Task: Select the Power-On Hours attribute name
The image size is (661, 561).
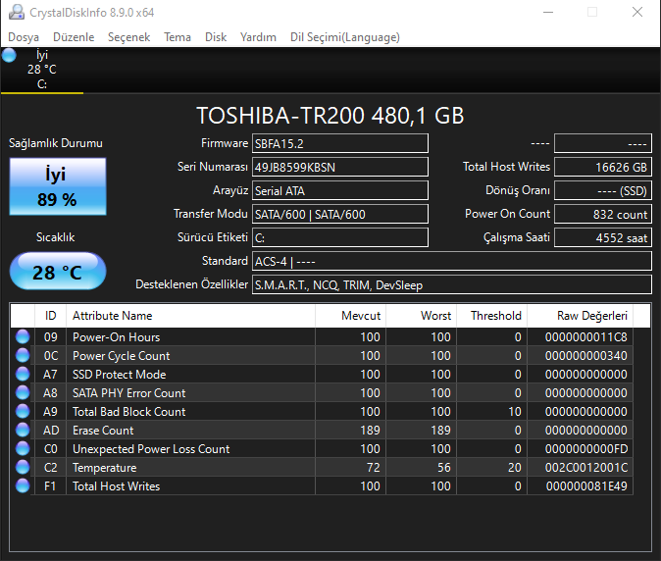Action: click(117, 337)
